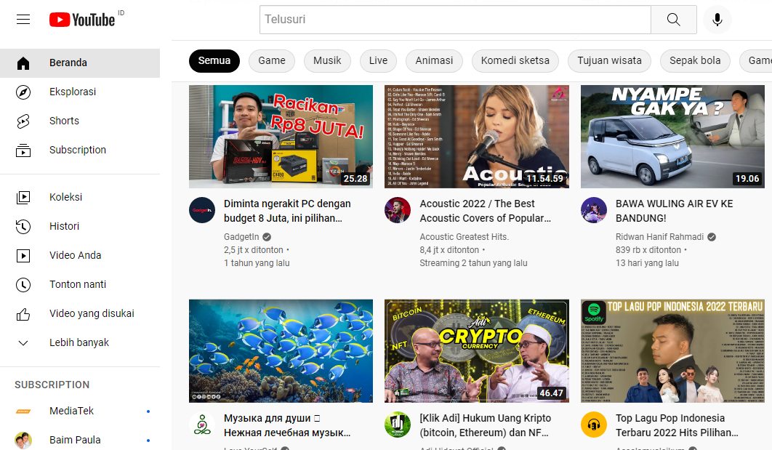Open Ridwan Hanif Rahmadi channel avatar
This screenshot has height=450, width=772.
coord(594,210)
